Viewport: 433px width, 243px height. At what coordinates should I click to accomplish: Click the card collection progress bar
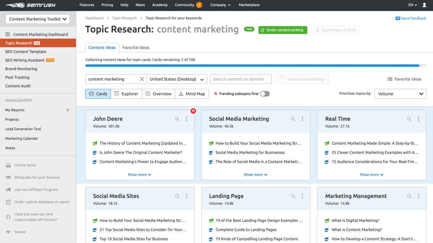coord(256,66)
